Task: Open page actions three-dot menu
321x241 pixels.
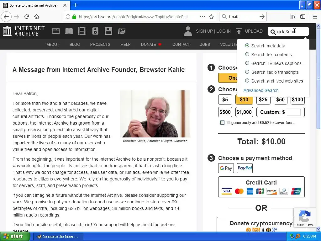Action: pyautogui.click(x=203, y=17)
